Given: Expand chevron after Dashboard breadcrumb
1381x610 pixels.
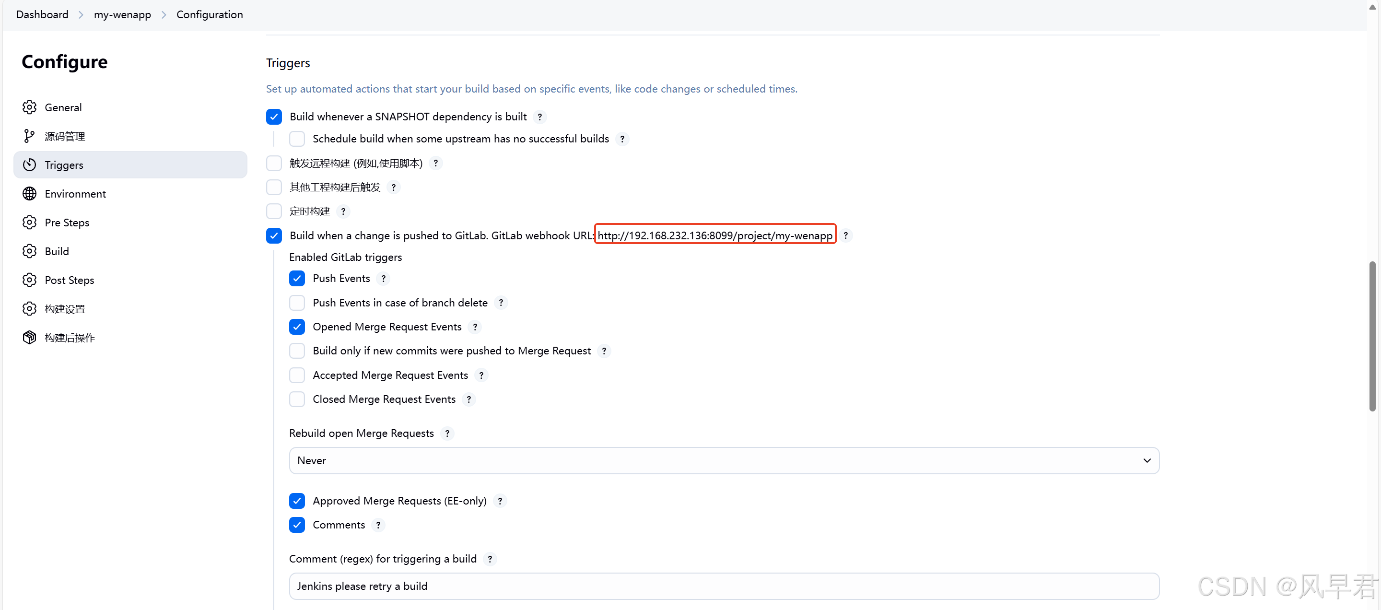Looking at the screenshot, I should (81, 14).
